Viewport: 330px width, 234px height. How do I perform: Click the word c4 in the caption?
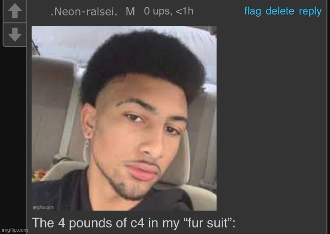[x=137, y=223]
